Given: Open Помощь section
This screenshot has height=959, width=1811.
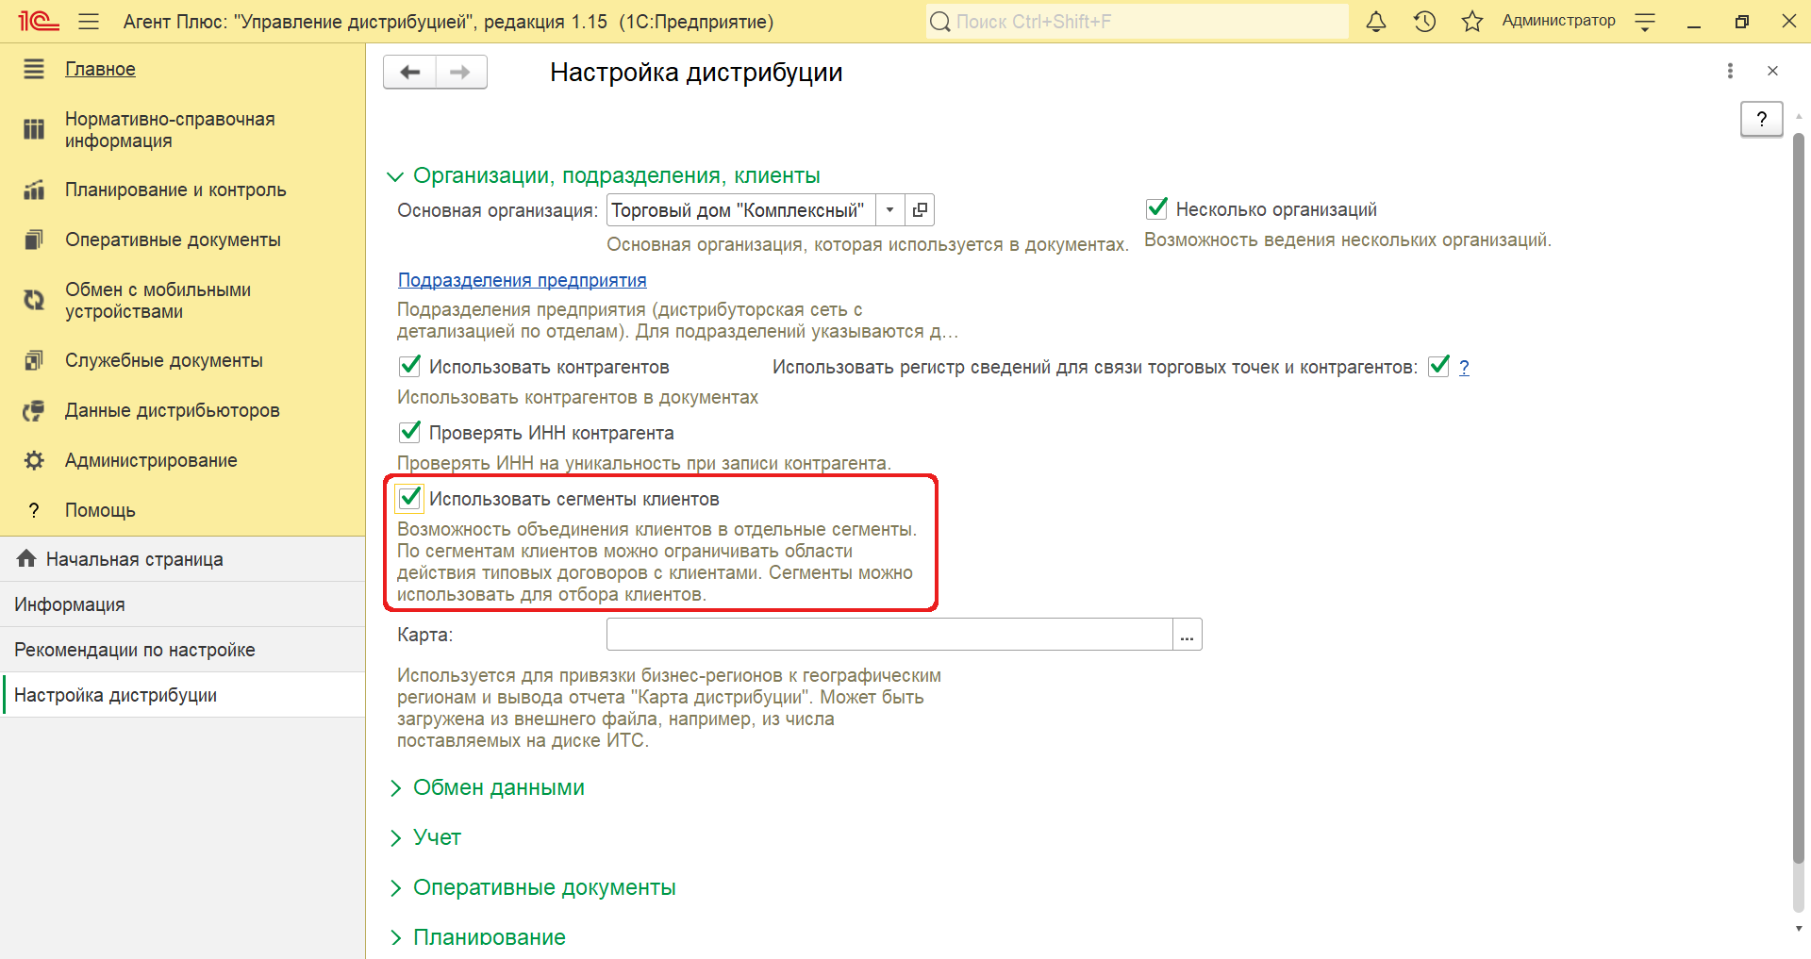Looking at the screenshot, I should [x=100, y=510].
